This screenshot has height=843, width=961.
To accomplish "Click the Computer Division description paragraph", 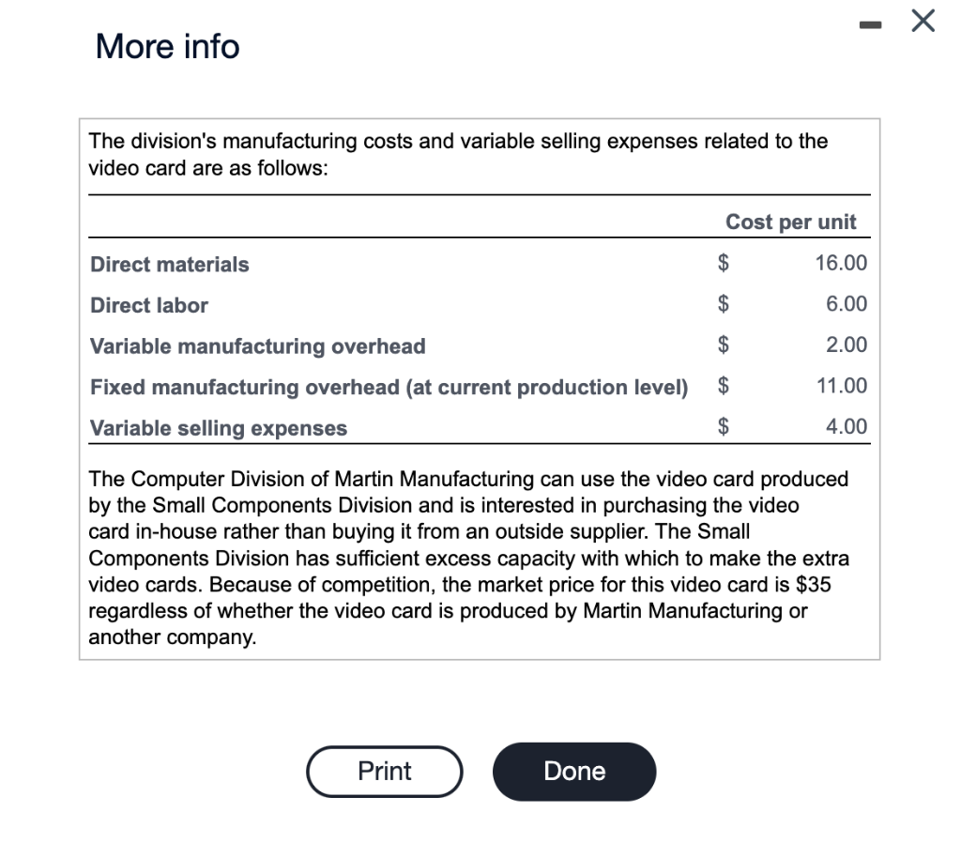I will coord(468,558).
